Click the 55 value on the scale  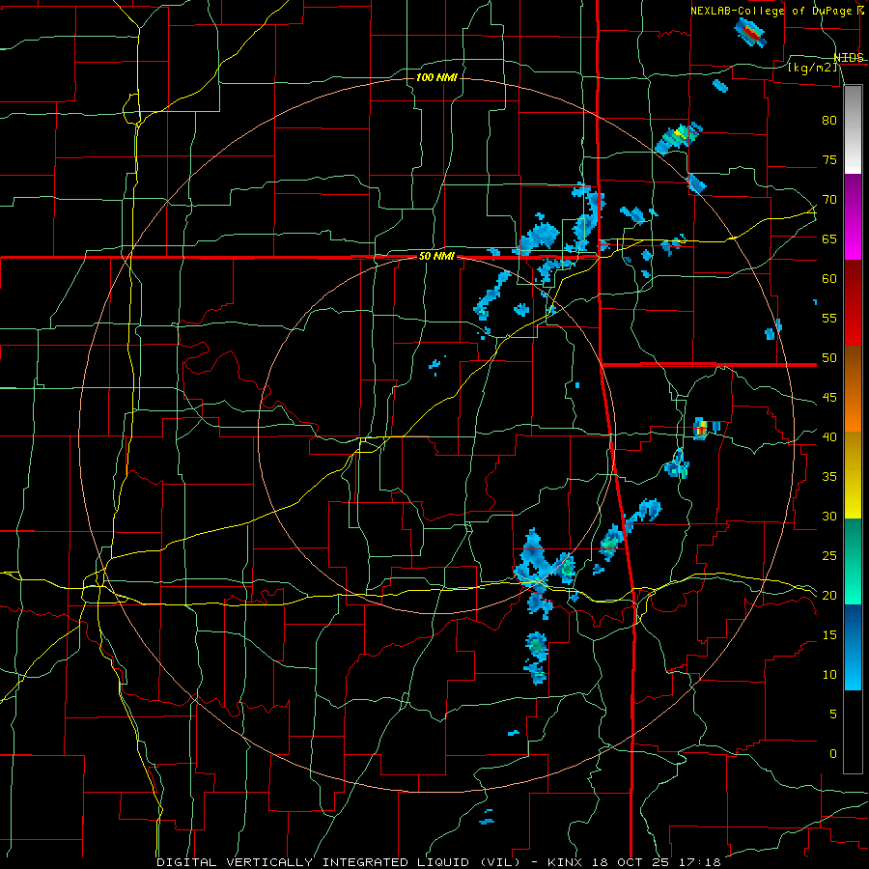(829, 318)
